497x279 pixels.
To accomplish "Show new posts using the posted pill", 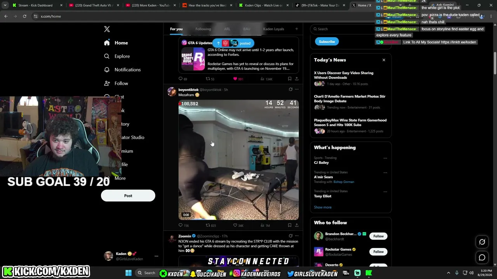I will pos(233,43).
